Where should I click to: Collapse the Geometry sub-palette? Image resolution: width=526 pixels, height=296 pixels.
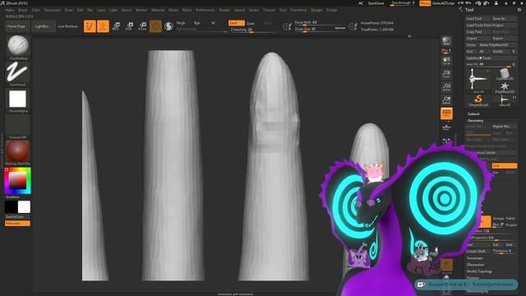[x=475, y=121]
